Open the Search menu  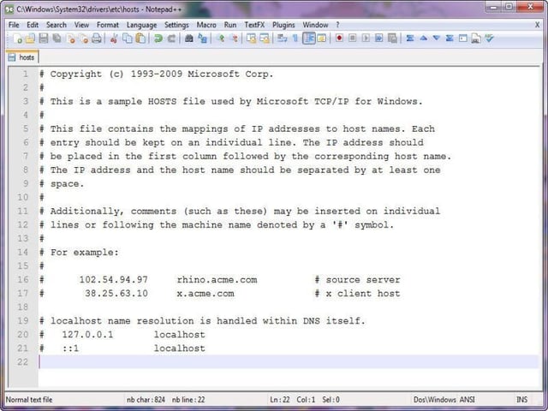pyautogui.click(x=57, y=25)
